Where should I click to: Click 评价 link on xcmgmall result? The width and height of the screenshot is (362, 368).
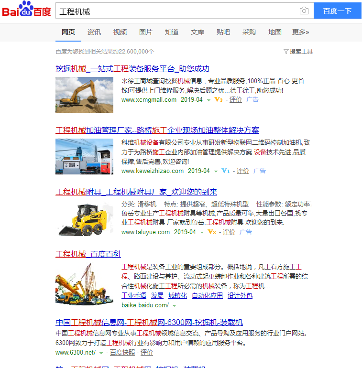coord(235,99)
